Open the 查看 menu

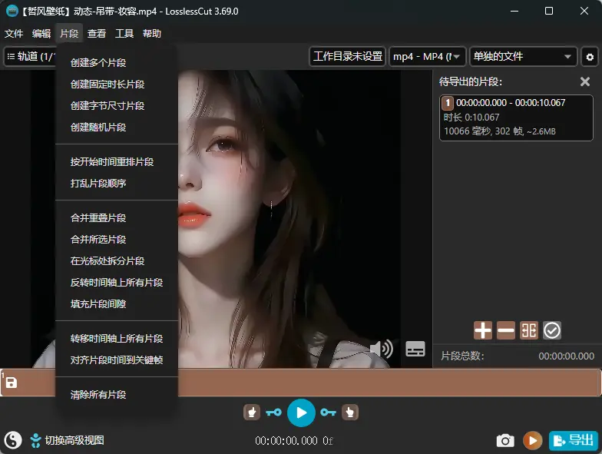(97, 34)
